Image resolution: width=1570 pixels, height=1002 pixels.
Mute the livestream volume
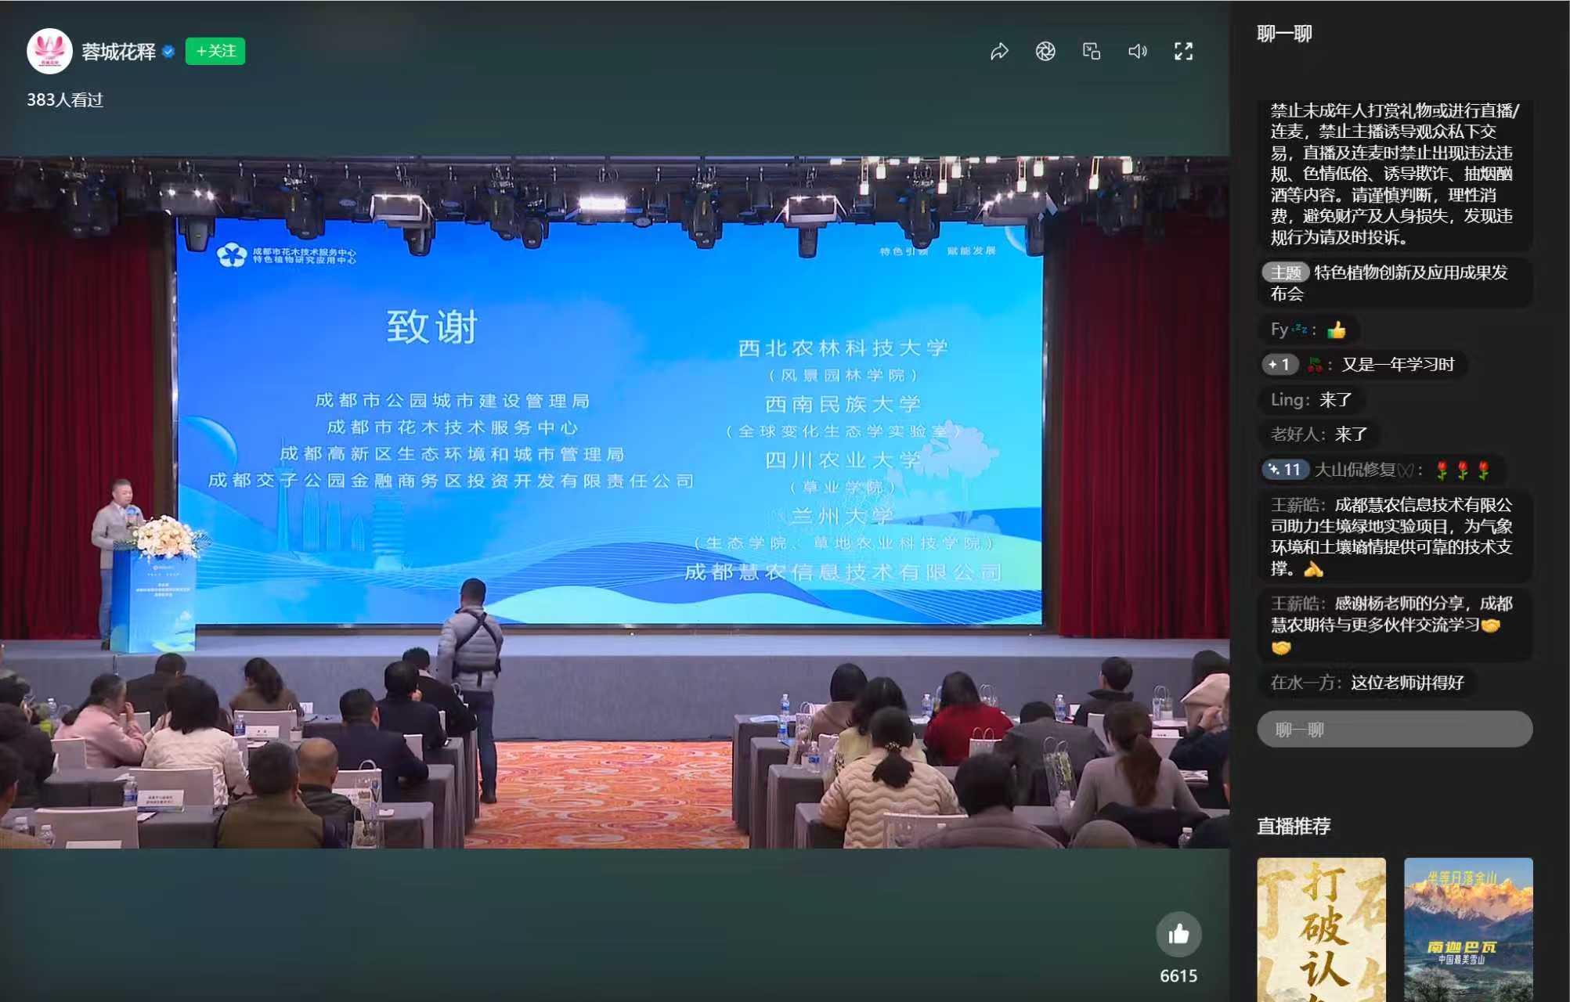[x=1137, y=52]
